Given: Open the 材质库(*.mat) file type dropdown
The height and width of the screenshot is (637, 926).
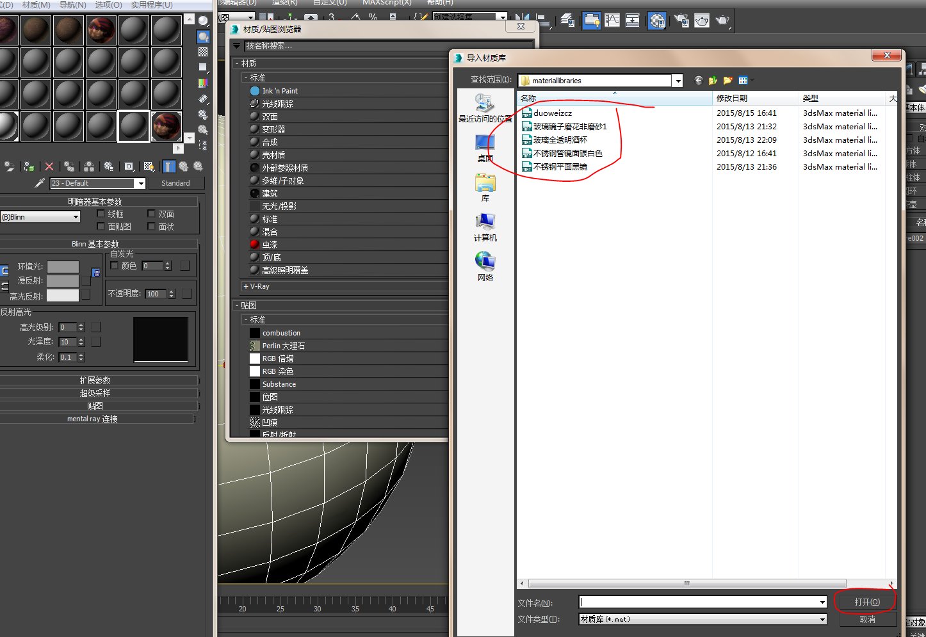Looking at the screenshot, I should click(823, 619).
